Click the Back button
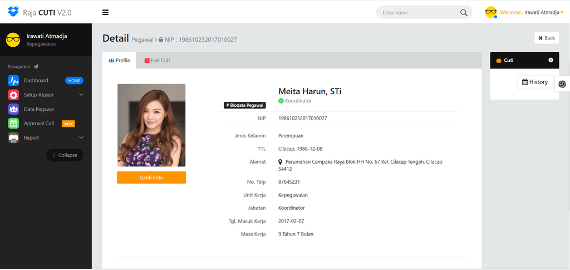Screen dimensions: 570x270 pyautogui.click(x=547, y=38)
